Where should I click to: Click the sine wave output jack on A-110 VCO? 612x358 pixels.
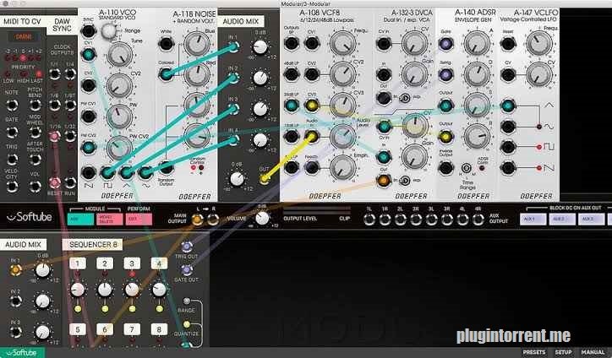click(145, 172)
